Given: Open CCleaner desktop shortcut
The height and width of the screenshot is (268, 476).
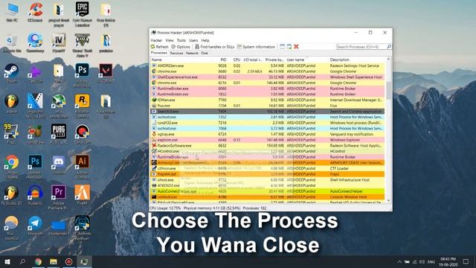Looking at the screenshot, I should (x=35, y=13).
